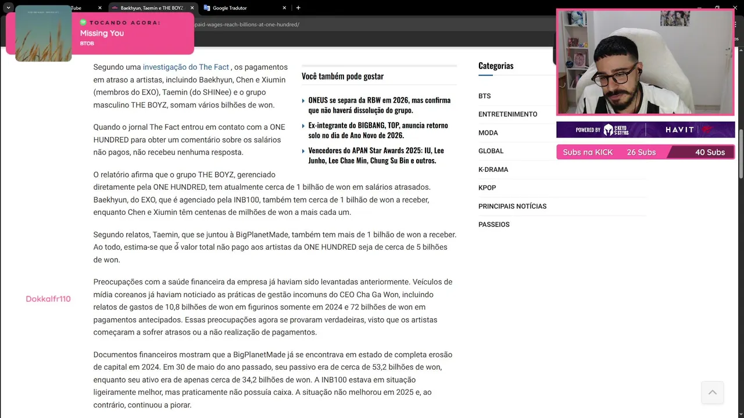Open the Vencedores do APAN Star Awards article

(375, 156)
